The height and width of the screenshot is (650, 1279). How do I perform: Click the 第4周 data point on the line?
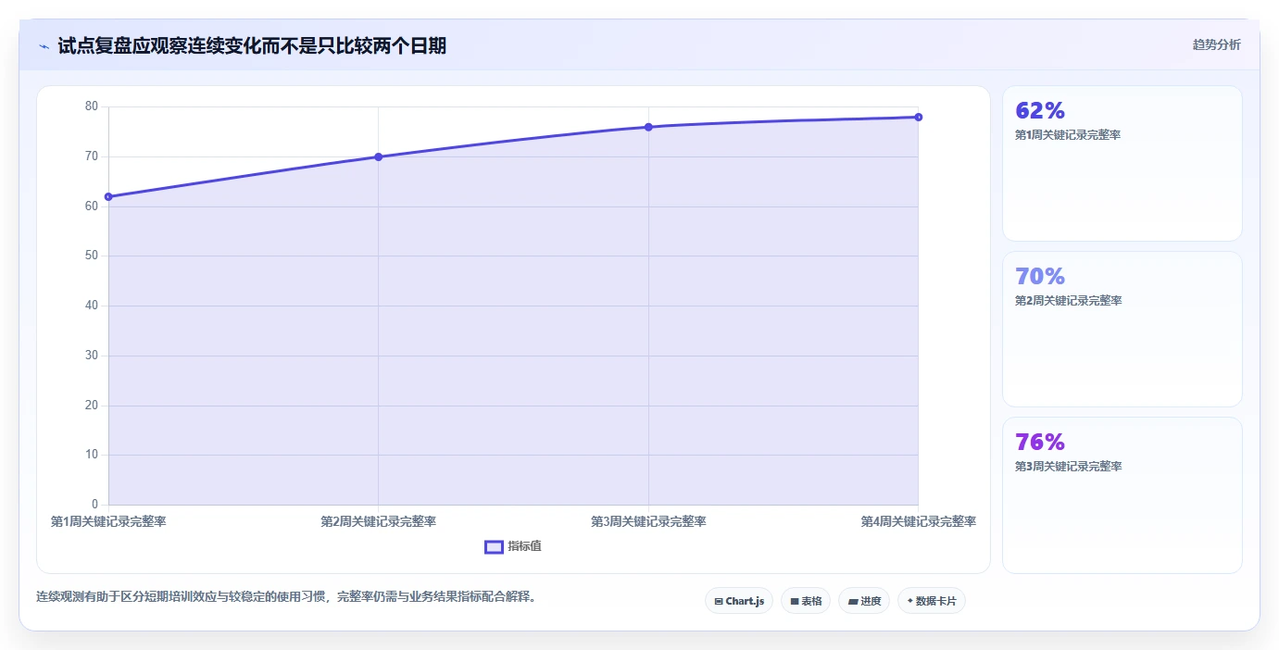point(919,117)
